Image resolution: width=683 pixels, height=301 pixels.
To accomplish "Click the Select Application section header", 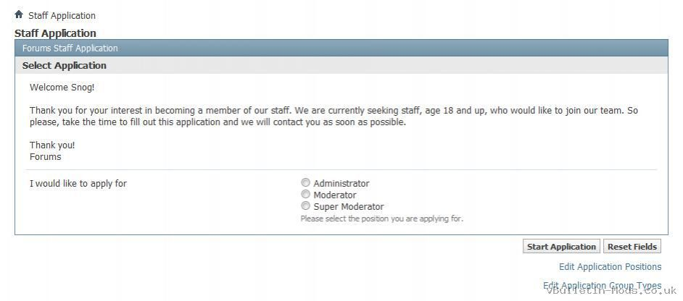I will [x=341, y=65].
